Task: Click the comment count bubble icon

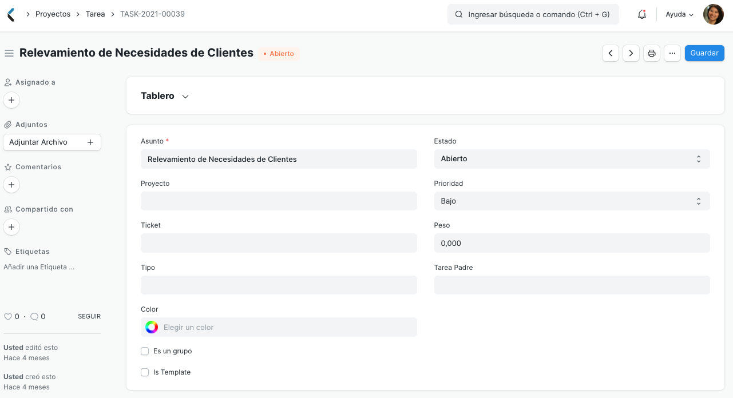Action: tap(34, 316)
